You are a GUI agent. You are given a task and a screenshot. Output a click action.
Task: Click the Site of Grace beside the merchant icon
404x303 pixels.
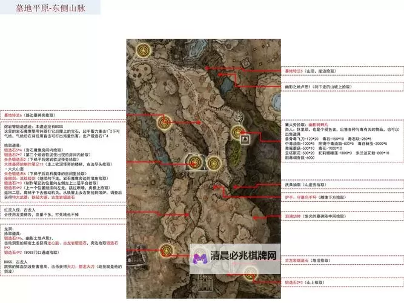(237, 132)
